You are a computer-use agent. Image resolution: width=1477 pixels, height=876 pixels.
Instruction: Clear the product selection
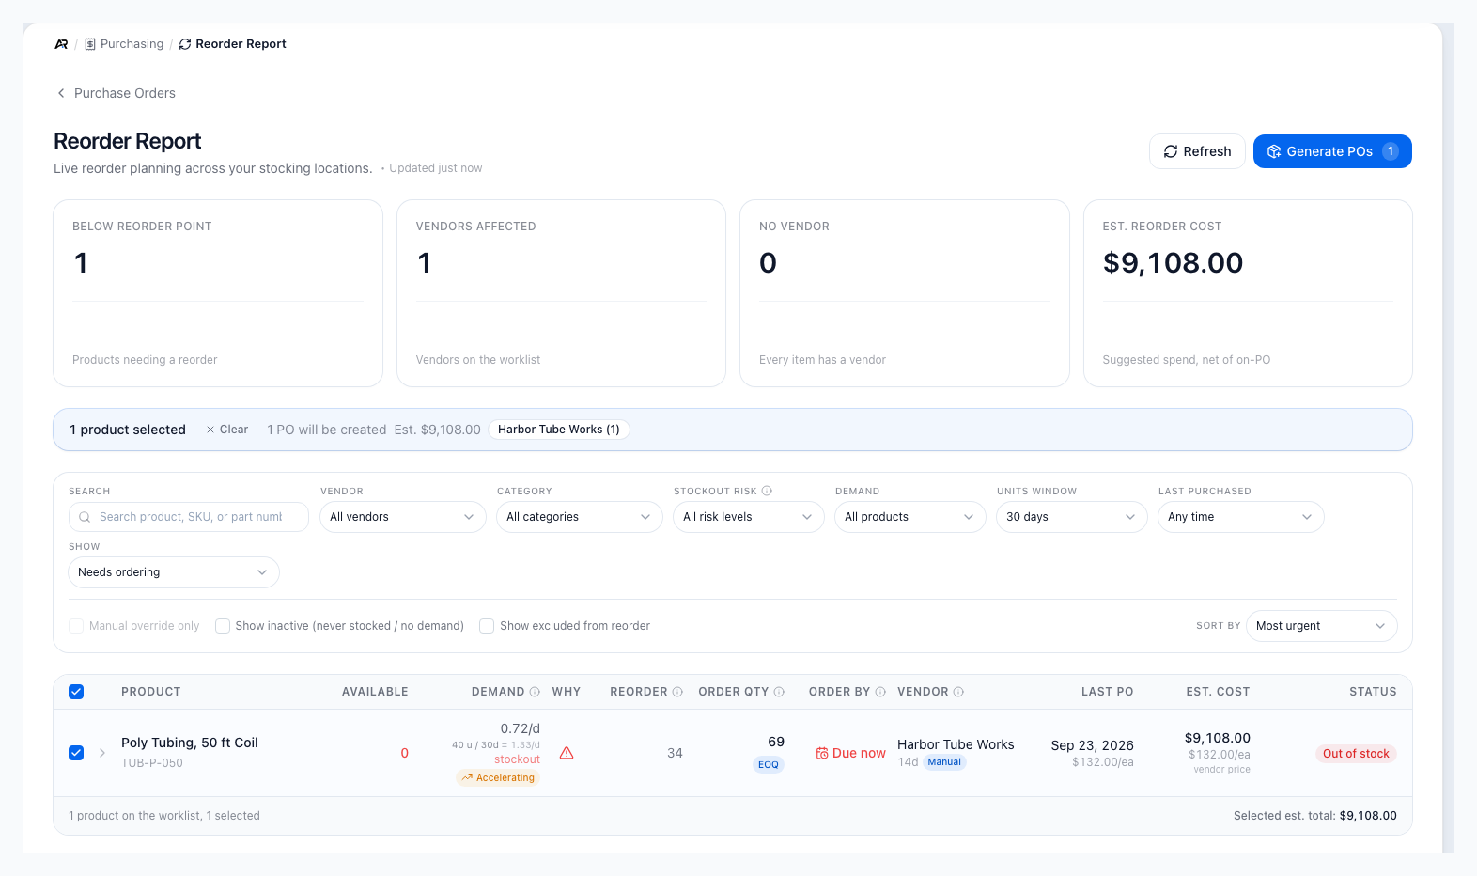[227, 430]
